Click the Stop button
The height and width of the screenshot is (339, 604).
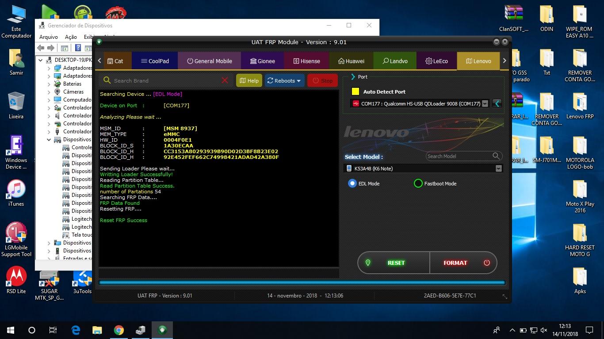[322, 80]
